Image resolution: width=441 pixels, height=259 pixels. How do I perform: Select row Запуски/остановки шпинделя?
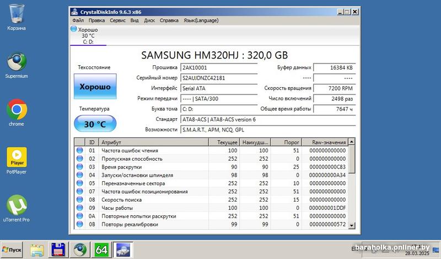211,175
